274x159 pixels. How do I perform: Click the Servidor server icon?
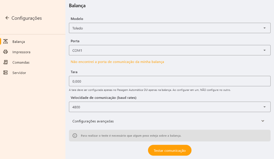click(x=5, y=73)
